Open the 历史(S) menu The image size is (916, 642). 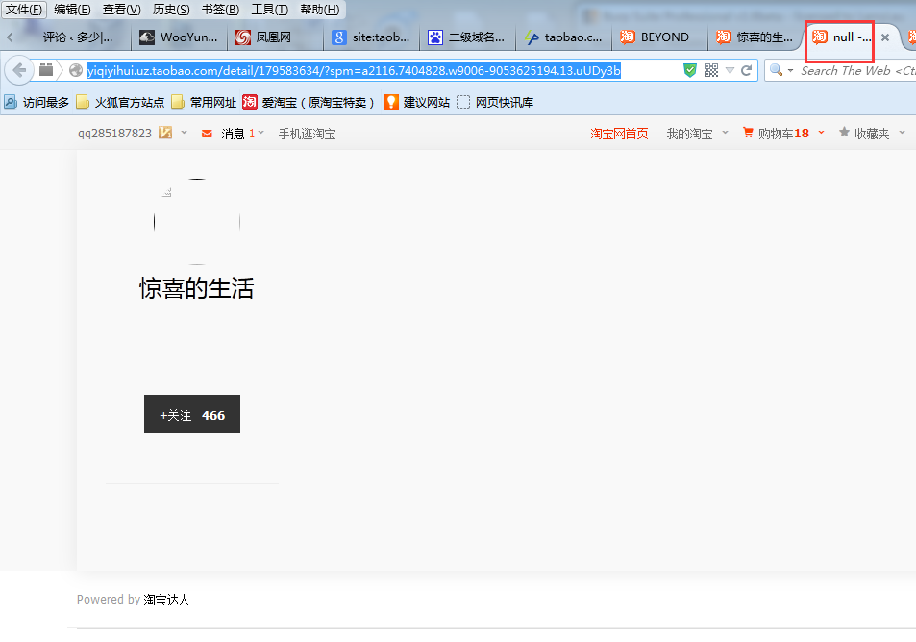(x=171, y=10)
